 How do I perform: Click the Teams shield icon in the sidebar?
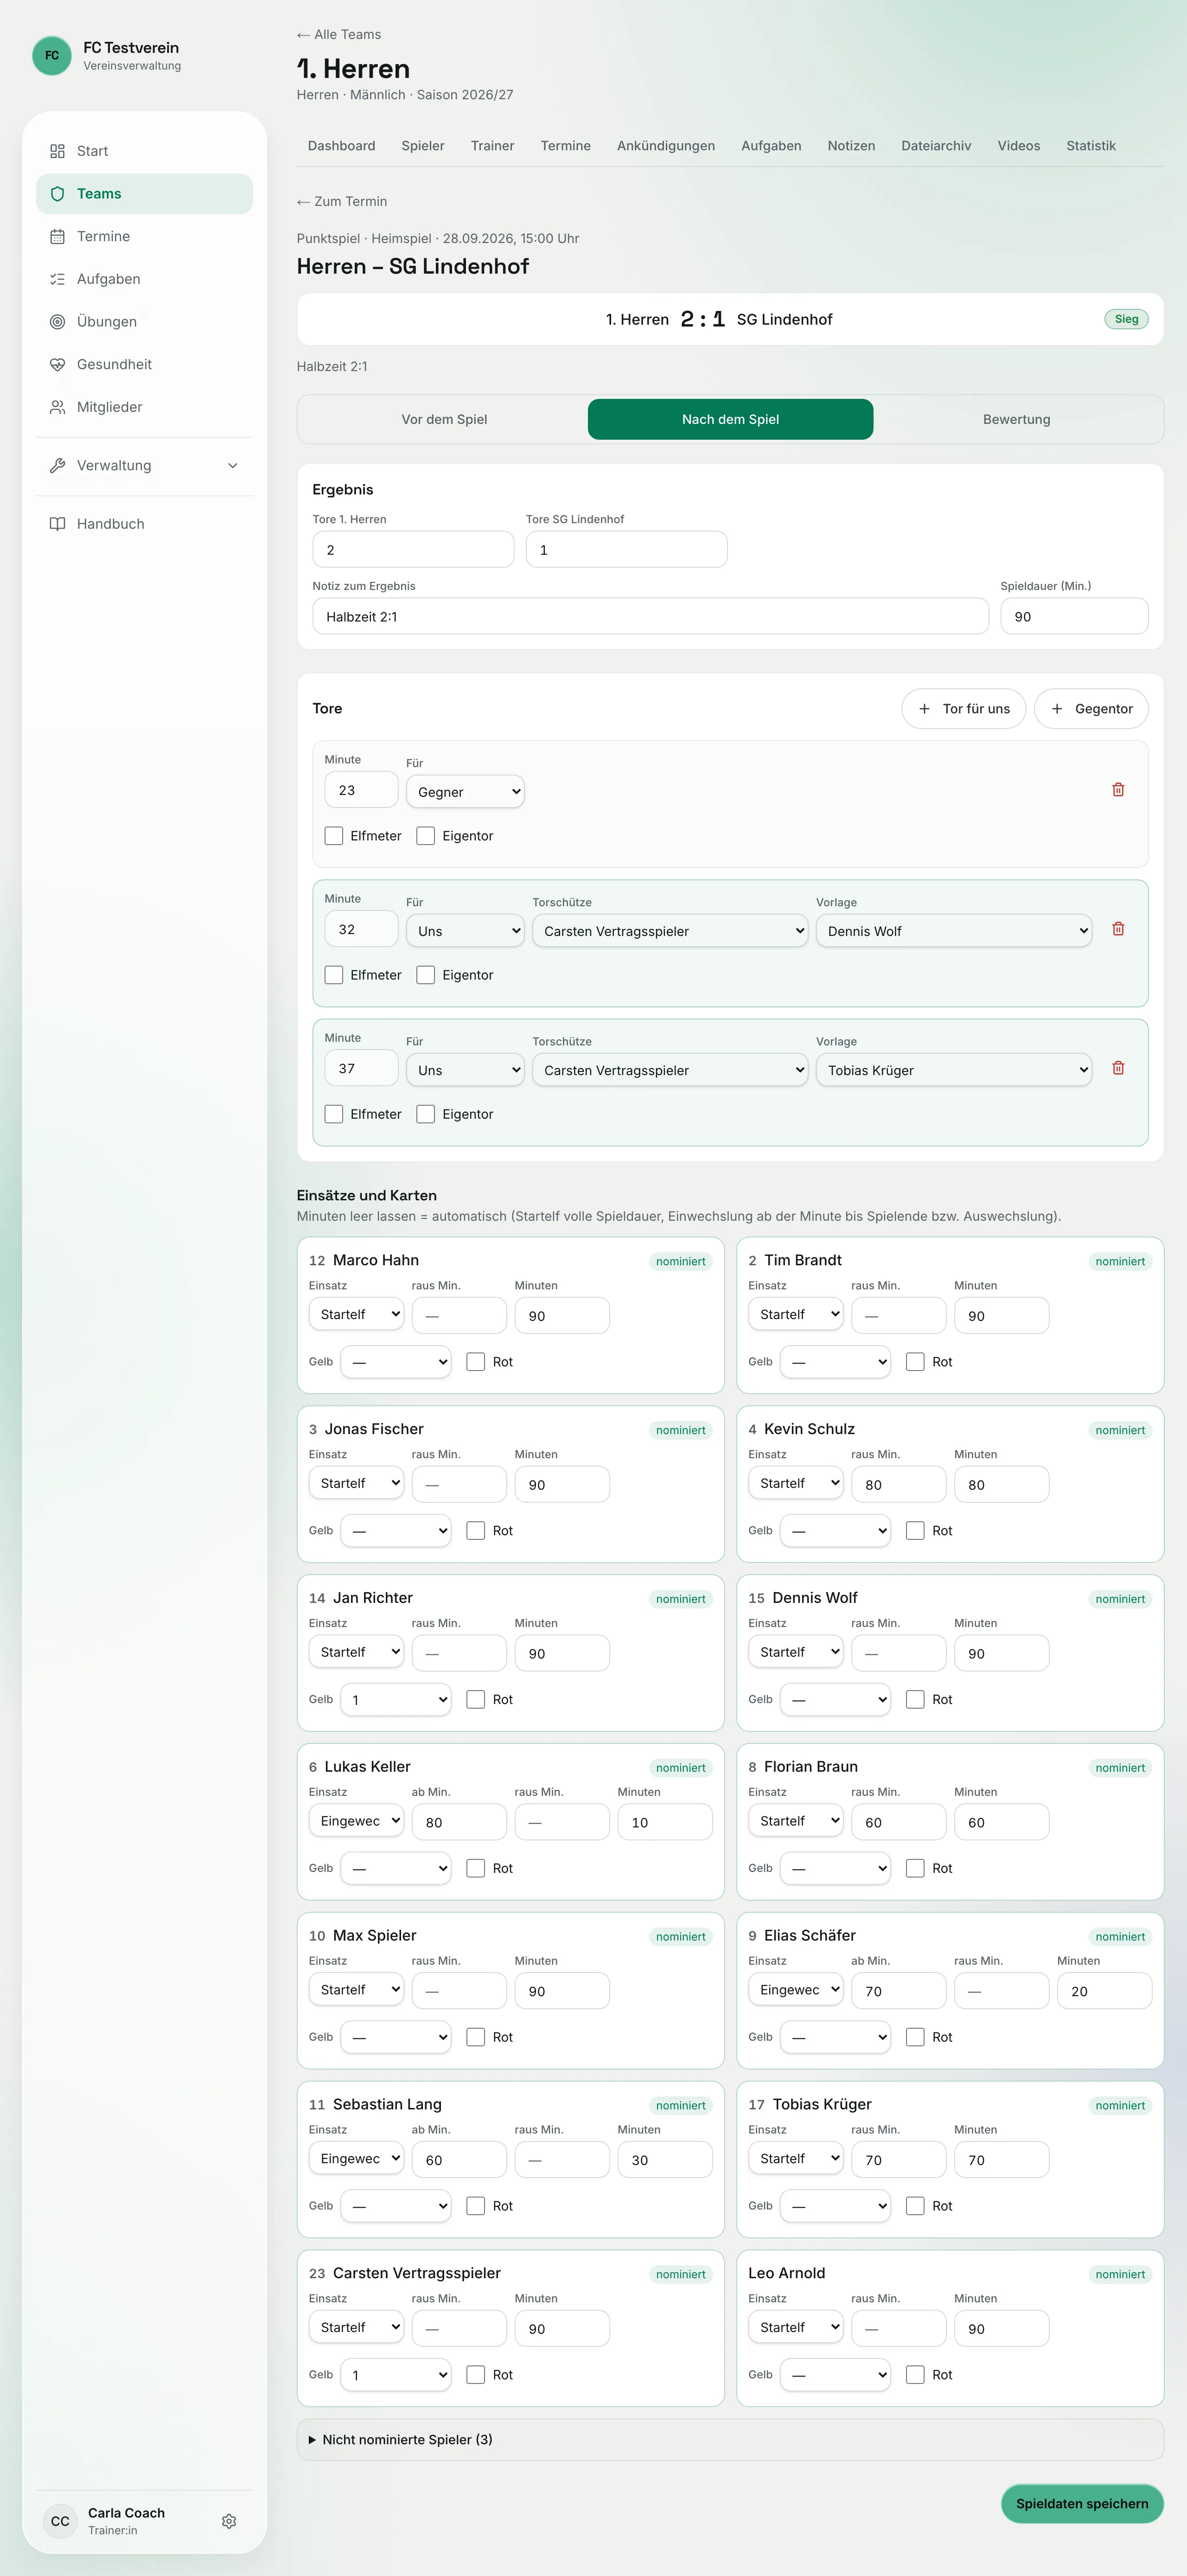coord(57,194)
